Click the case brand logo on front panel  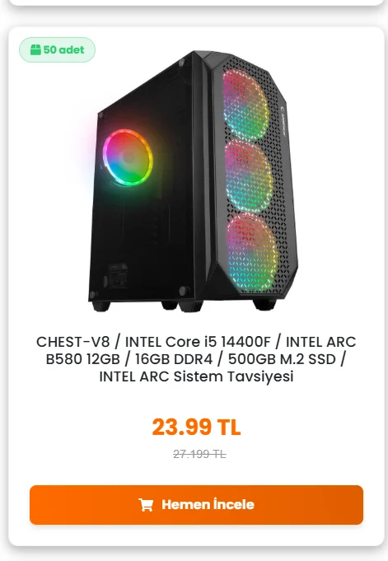coord(283,120)
